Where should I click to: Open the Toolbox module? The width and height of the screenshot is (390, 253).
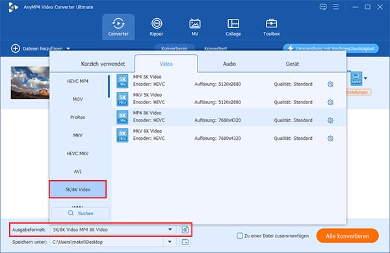pyautogui.click(x=271, y=27)
